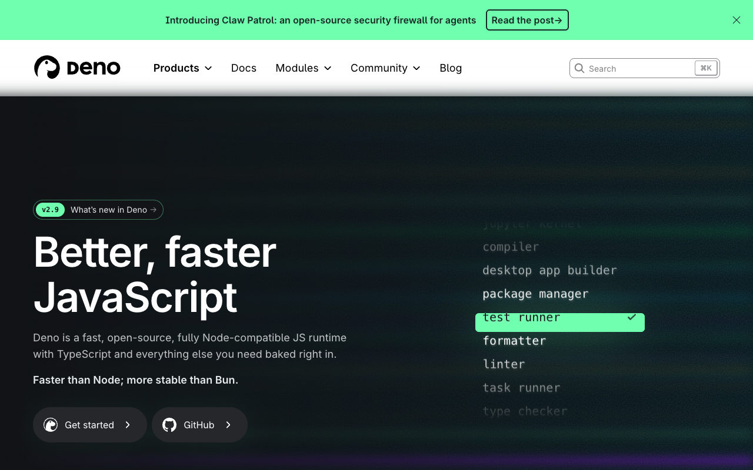Click the Deno wordmark in header
The image size is (753, 470).
point(94,68)
